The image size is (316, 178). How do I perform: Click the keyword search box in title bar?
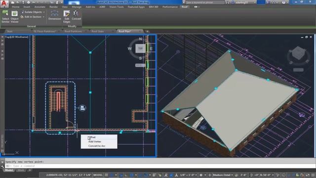coord(205,2)
